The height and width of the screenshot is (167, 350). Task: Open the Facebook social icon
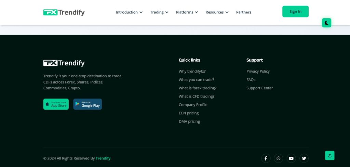coord(266,158)
